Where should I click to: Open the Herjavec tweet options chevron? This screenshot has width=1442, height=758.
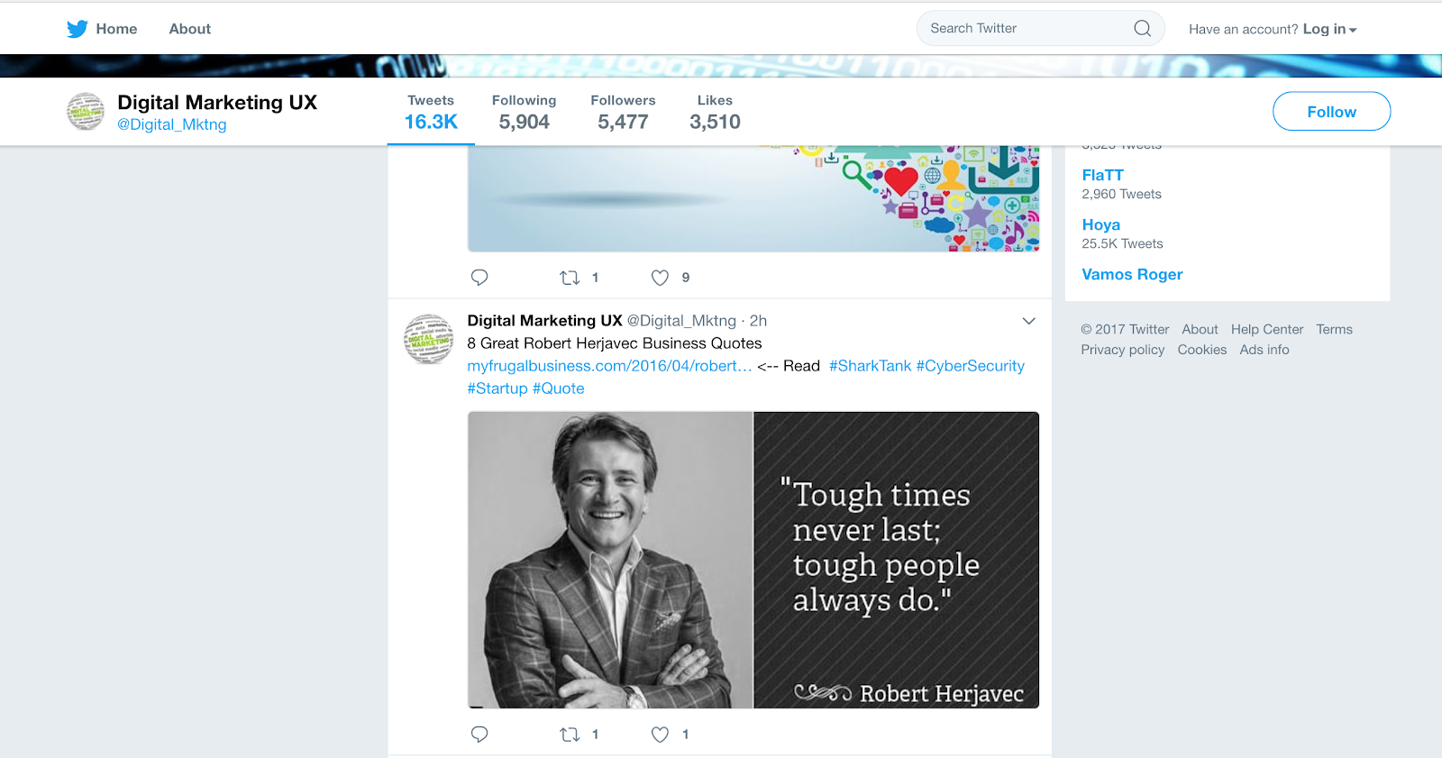coord(1028,321)
